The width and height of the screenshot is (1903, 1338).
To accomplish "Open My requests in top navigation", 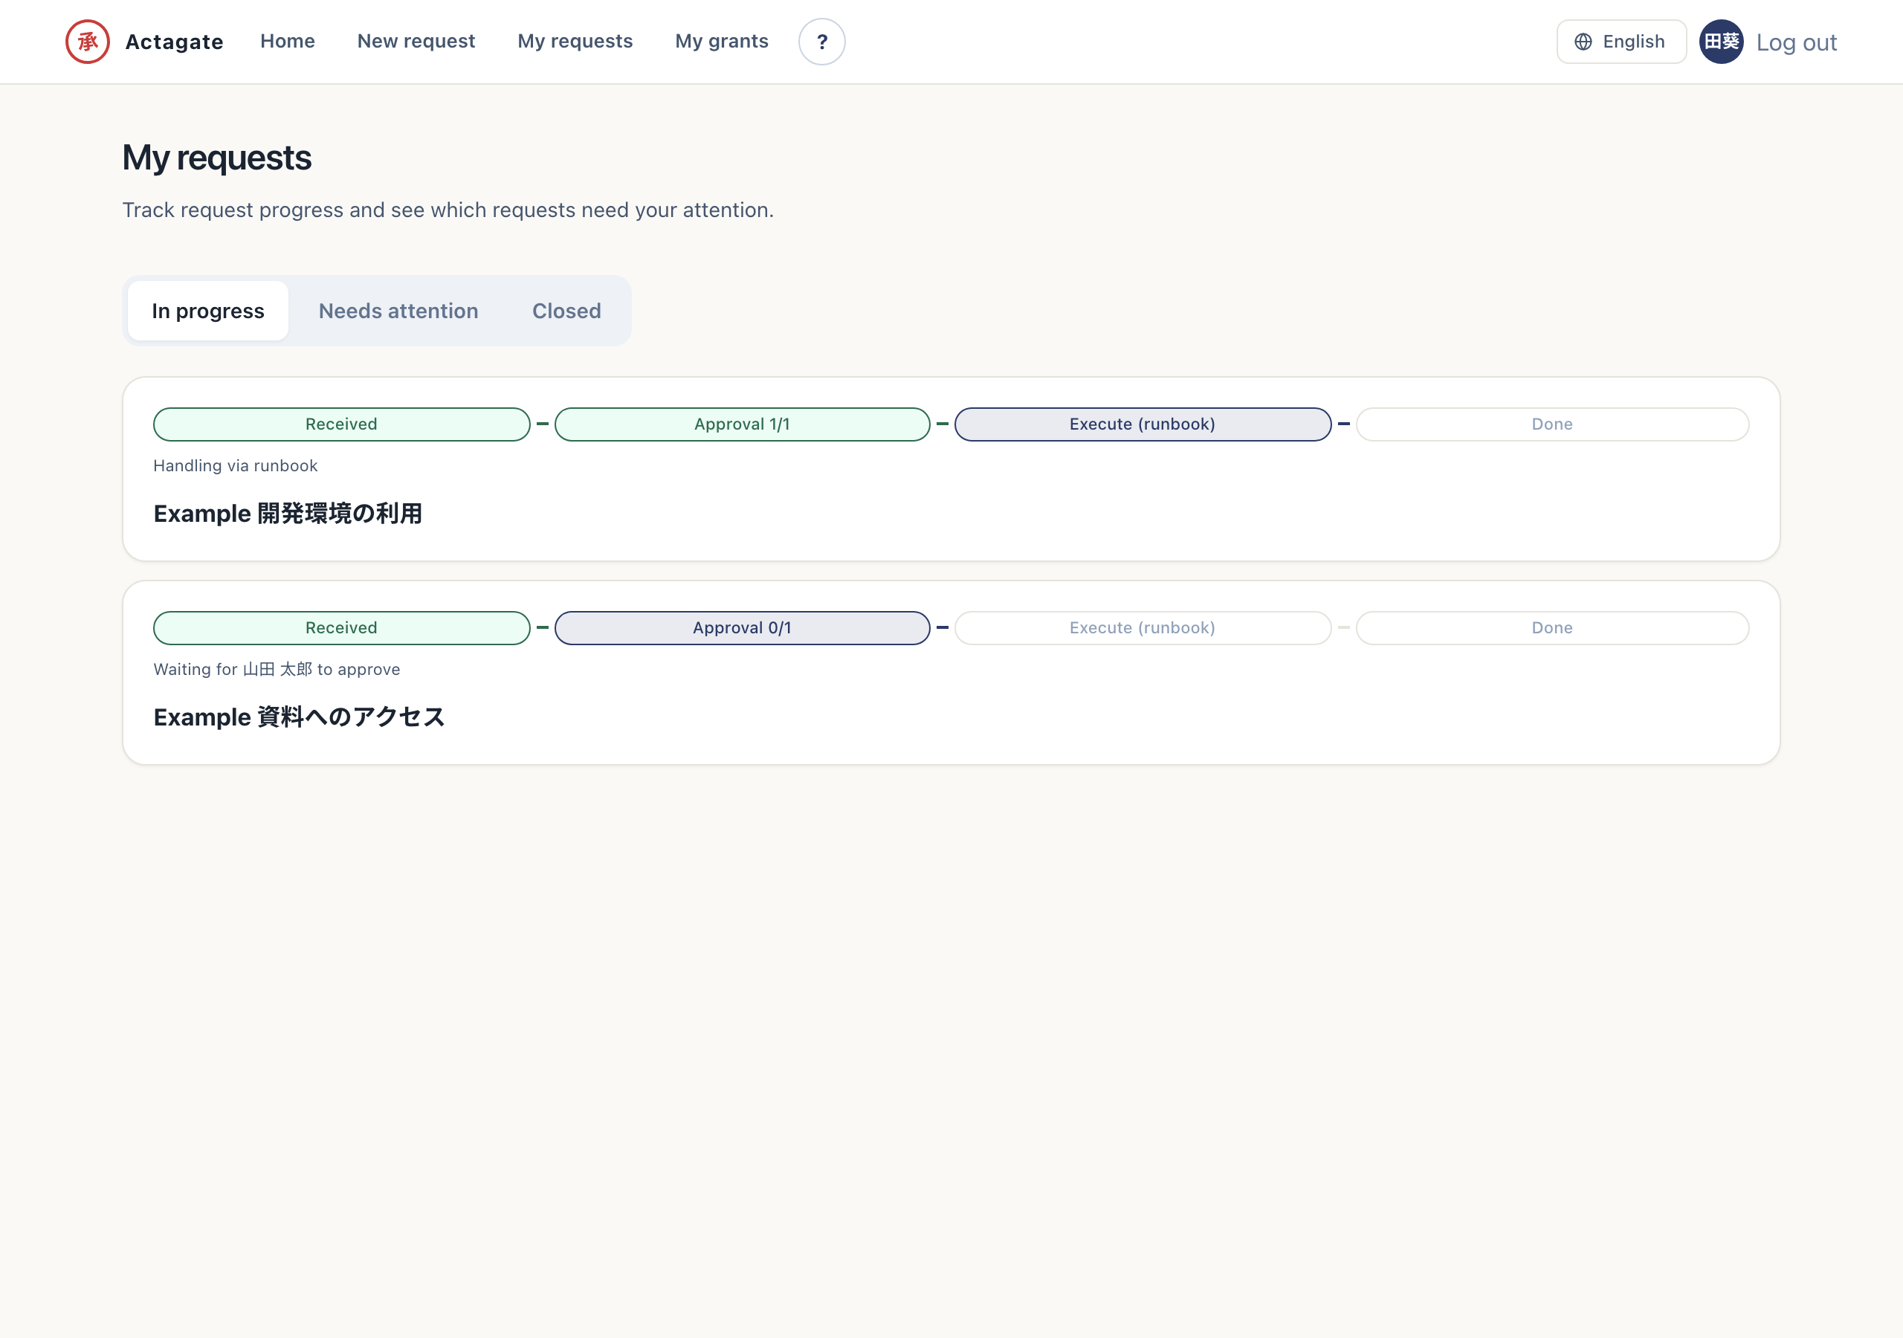I will tap(575, 42).
